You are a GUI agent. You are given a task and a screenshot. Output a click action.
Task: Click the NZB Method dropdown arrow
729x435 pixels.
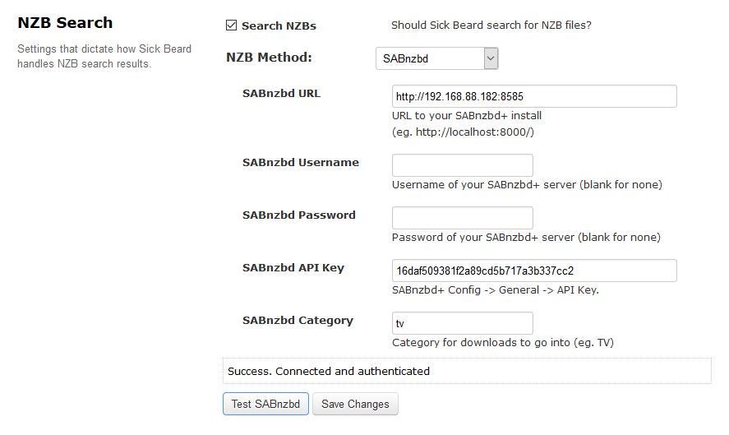[491, 58]
